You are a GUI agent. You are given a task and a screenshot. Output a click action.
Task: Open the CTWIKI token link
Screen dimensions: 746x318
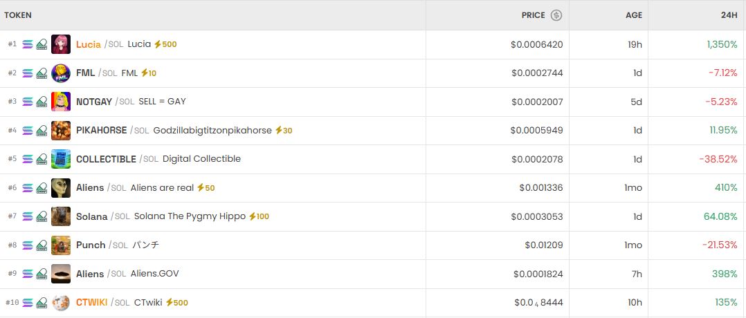click(91, 303)
